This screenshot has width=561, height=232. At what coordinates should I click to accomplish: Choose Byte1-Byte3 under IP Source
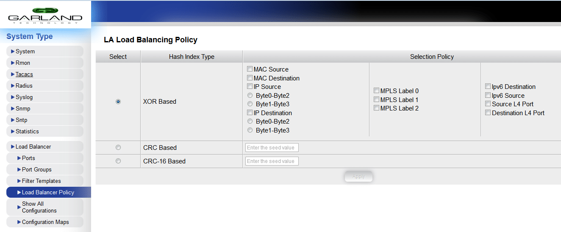[250, 104]
